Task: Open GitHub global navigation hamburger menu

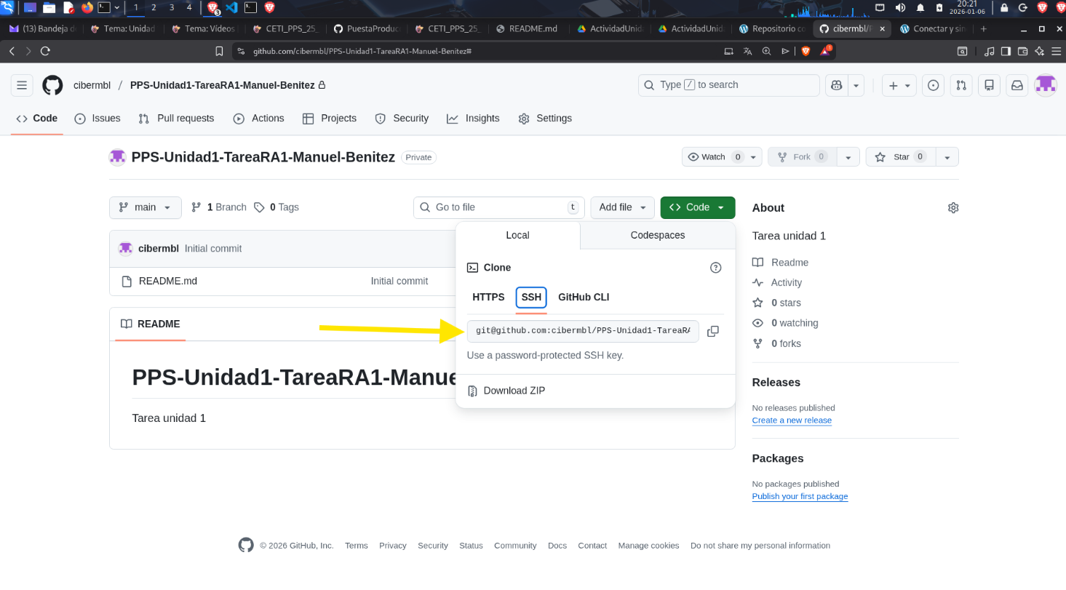Action: click(x=22, y=85)
